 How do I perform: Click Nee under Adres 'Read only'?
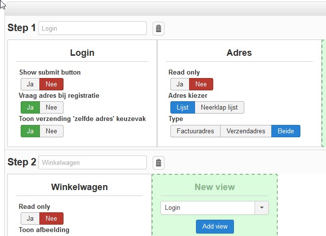click(x=201, y=84)
